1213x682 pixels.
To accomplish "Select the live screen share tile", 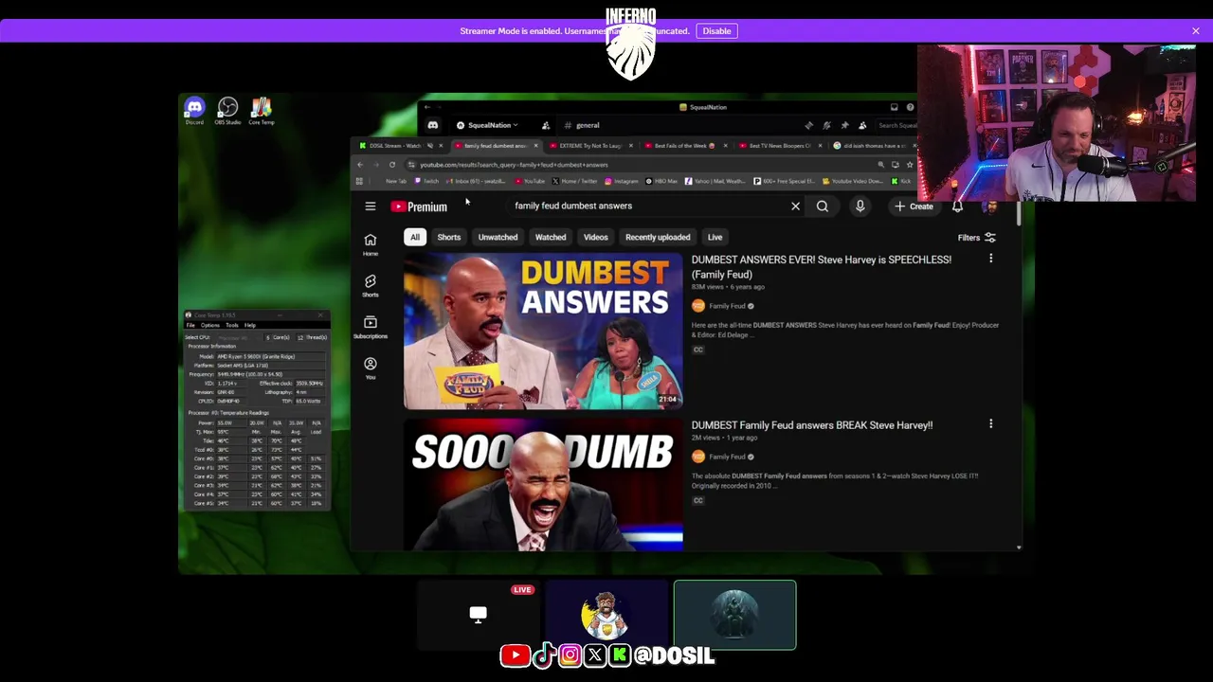I will (478, 615).
